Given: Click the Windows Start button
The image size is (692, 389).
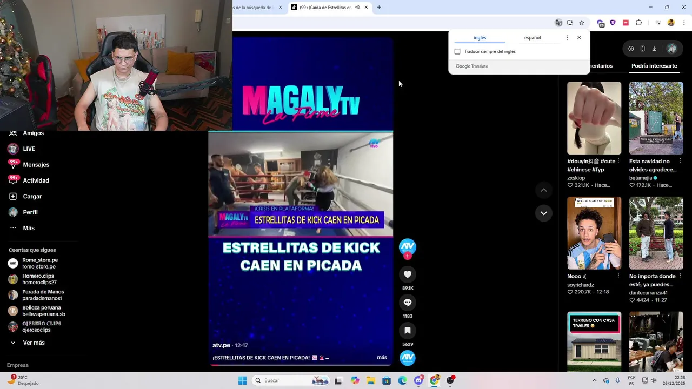Looking at the screenshot, I should tap(242, 380).
